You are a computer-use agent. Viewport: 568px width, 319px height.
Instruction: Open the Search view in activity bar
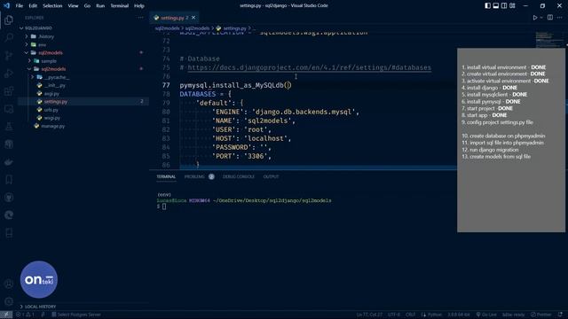pos(9,37)
